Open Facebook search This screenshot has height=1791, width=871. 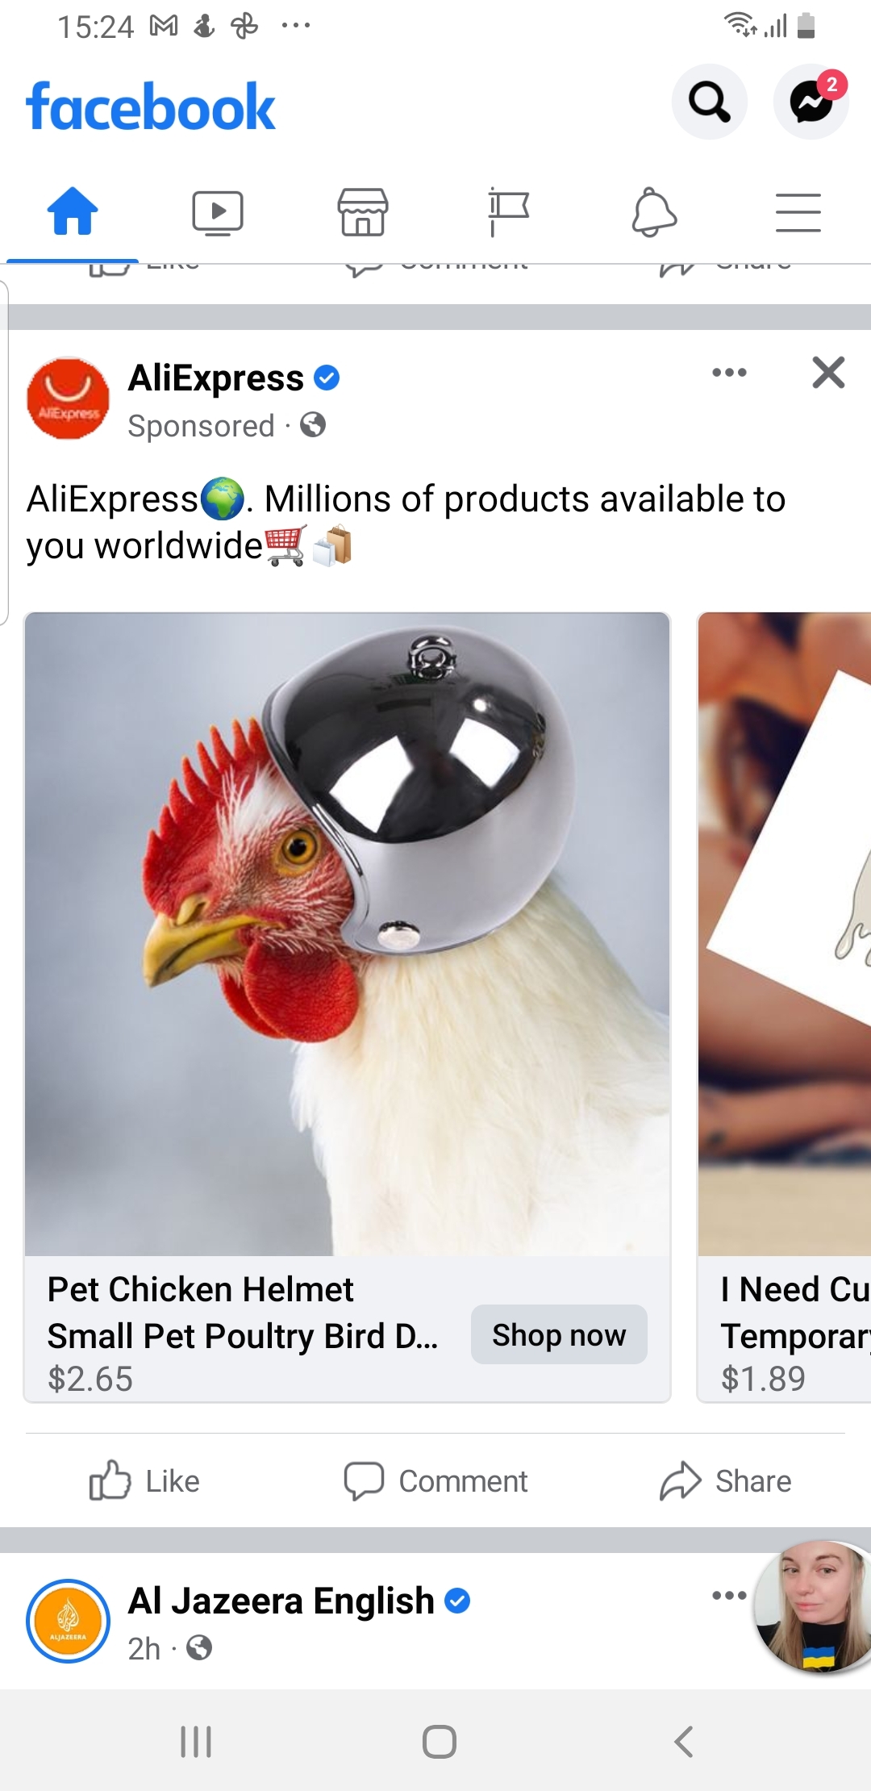(x=710, y=102)
